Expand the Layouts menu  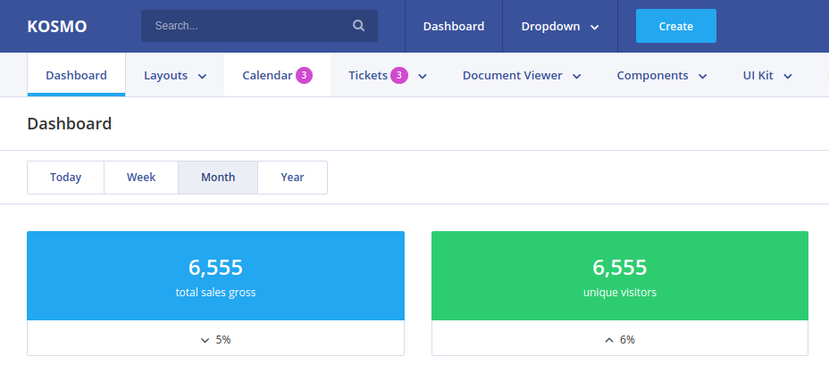click(x=175, y=76)
